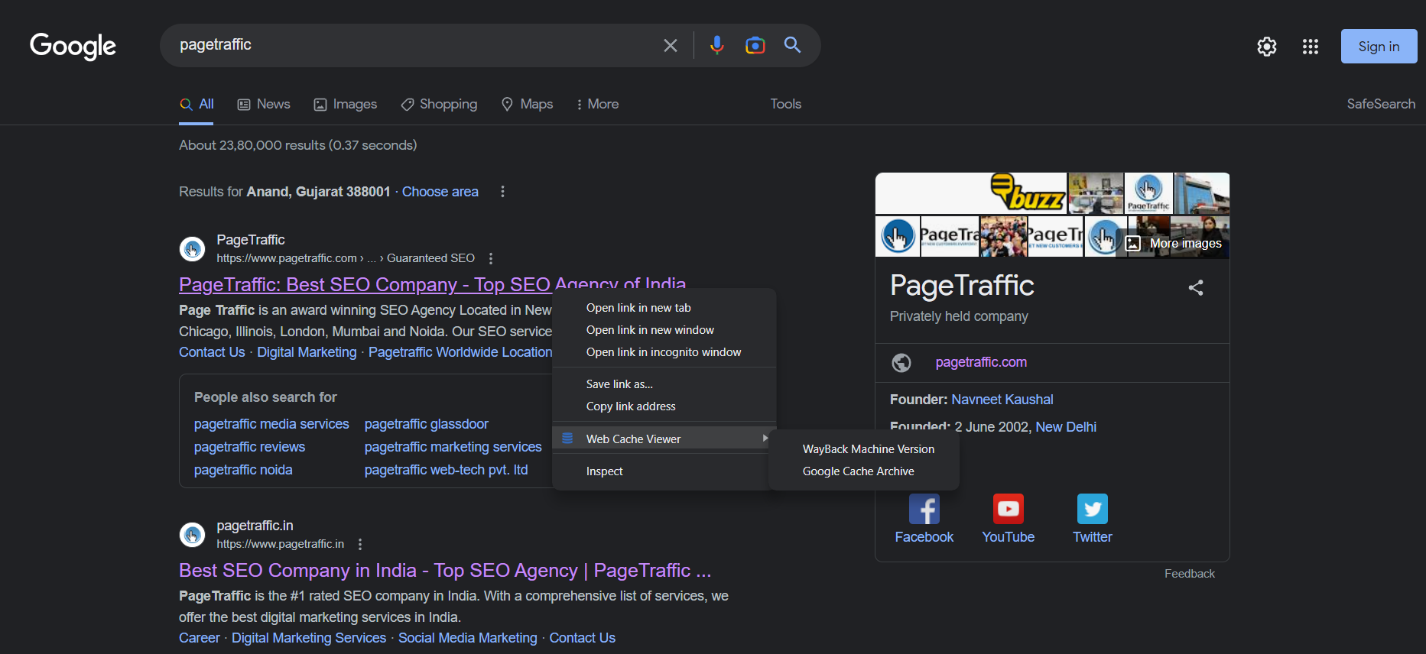Open the Google apps grid icon
1426x654 pixels.
(x=1311, y=47)
